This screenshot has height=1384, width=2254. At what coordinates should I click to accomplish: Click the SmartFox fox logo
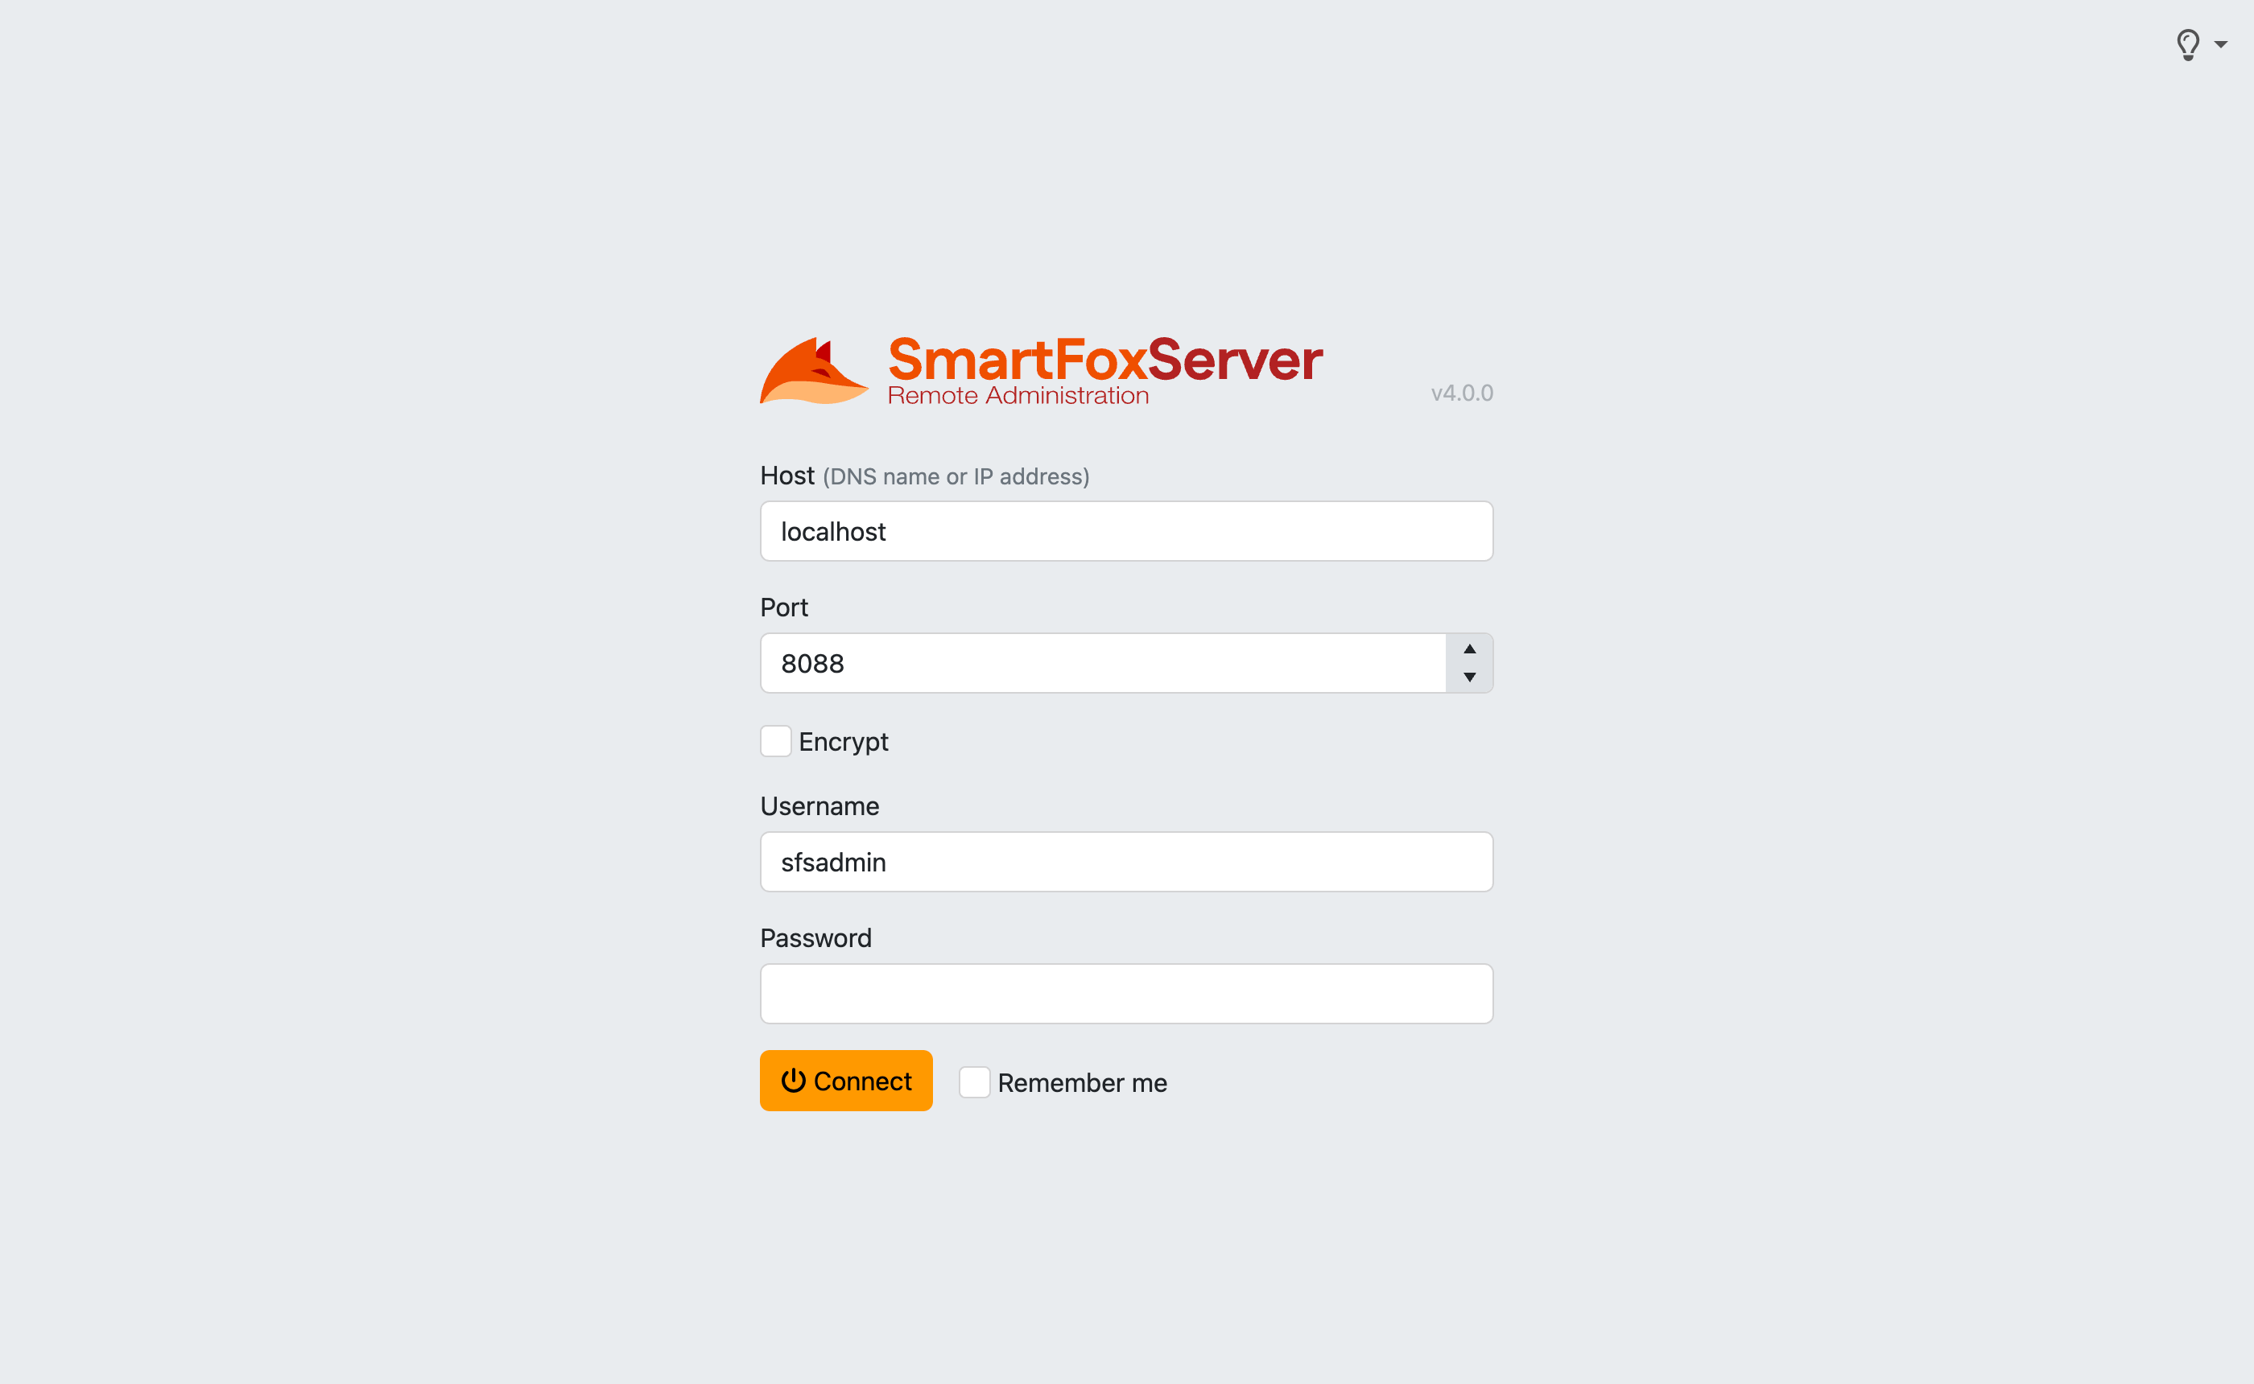pos(813,371)
